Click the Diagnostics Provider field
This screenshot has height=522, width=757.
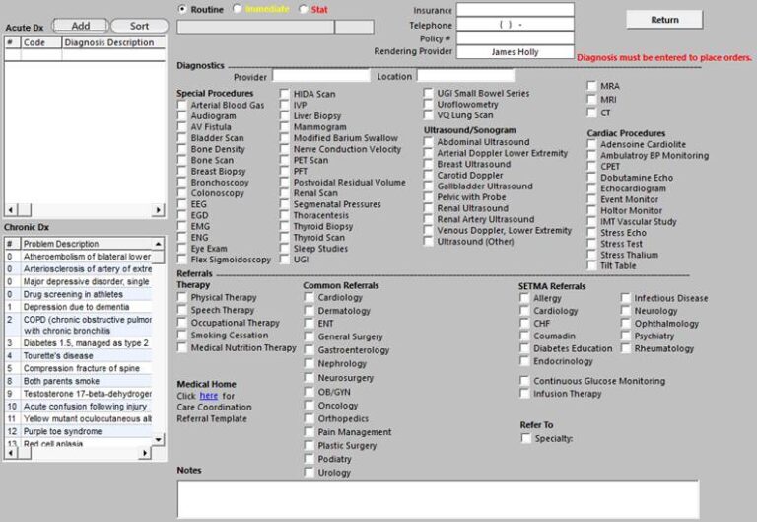[x=320, y=76]
